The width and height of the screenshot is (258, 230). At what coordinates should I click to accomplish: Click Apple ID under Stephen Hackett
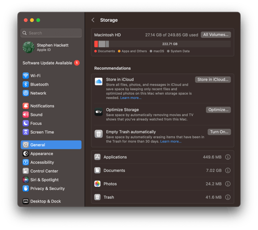coord(44,50)
